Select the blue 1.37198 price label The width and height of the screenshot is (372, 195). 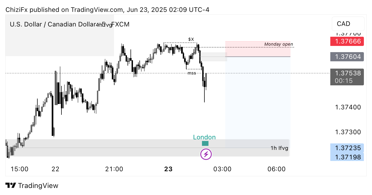[347, 157]
